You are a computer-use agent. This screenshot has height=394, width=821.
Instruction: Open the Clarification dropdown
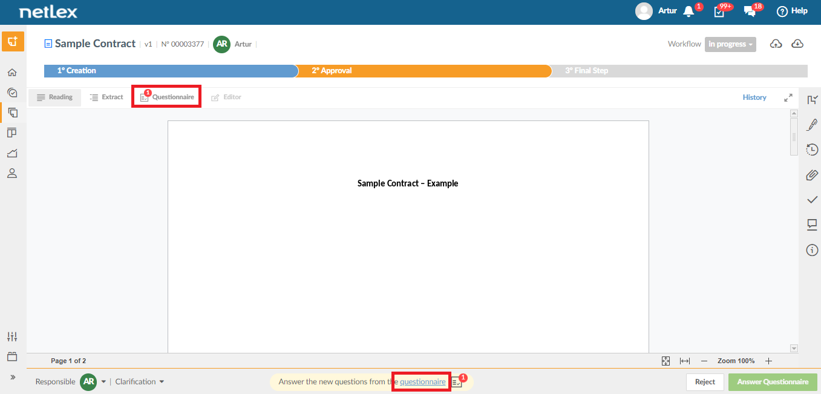140,382
